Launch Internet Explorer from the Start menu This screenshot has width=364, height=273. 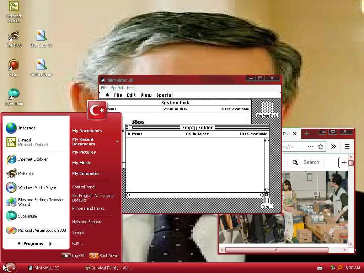[37, 159]
